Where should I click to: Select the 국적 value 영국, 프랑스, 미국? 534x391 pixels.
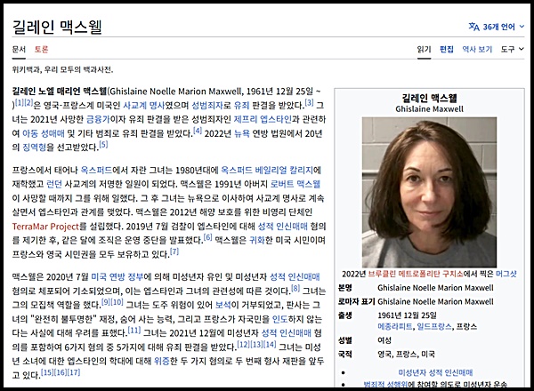click(406, 355)
